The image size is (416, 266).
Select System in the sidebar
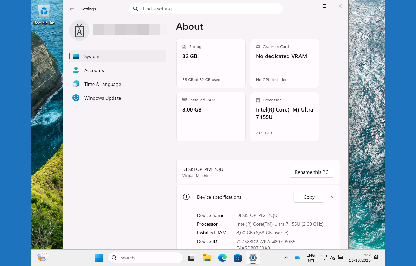click(x=118, y=56)
